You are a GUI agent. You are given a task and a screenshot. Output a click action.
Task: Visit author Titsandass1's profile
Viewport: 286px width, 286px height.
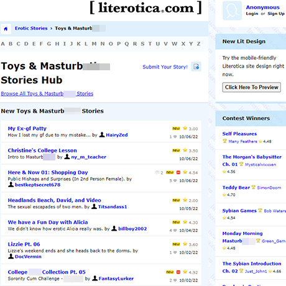(113, 206)
